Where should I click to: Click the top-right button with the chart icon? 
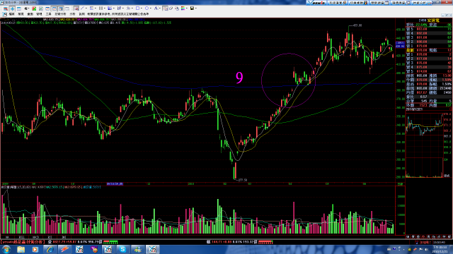click(422, 3)
